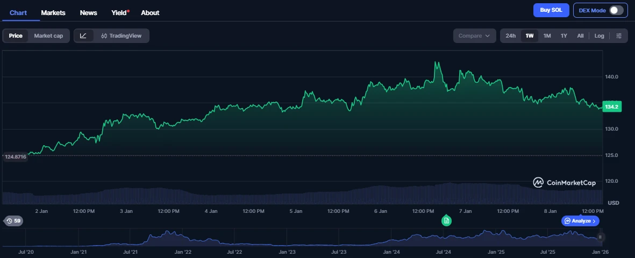The height and width of the screenshot is (258, 635).
Task: Open the News tab
Action: 88,12
